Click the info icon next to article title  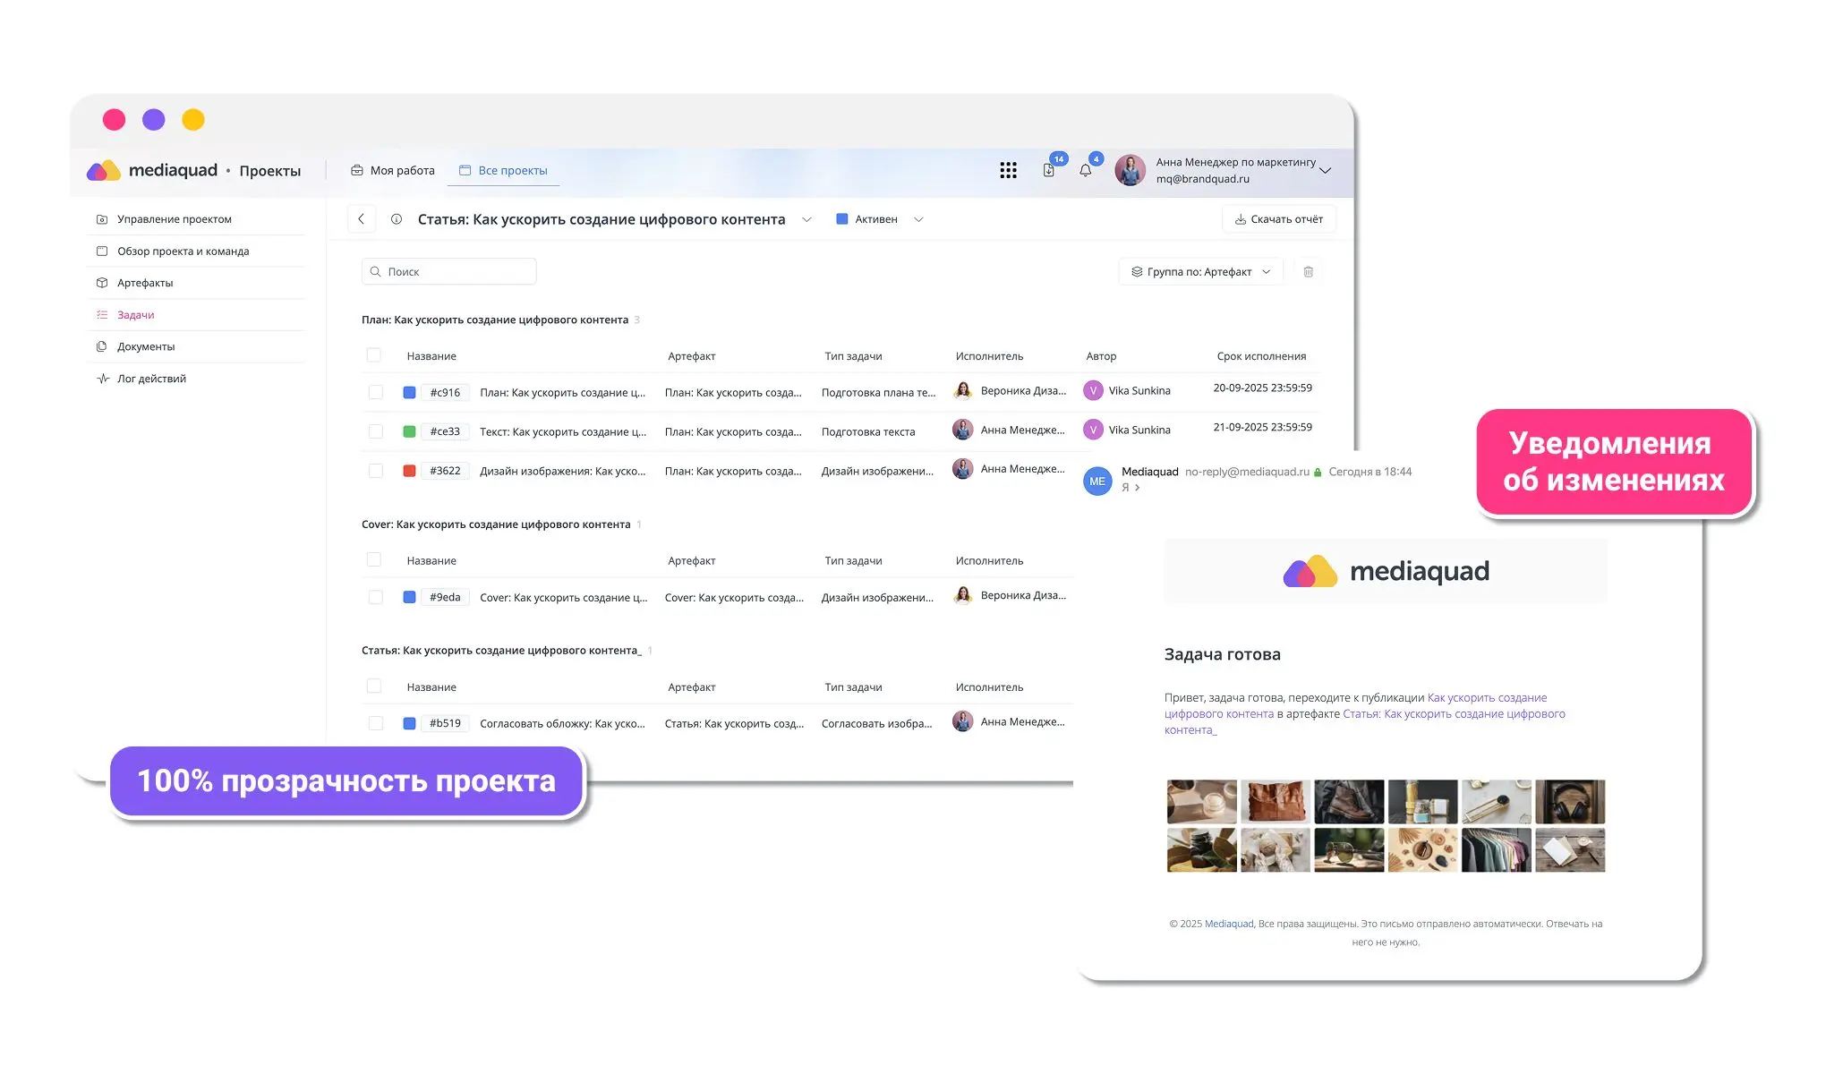pos(397,219)
